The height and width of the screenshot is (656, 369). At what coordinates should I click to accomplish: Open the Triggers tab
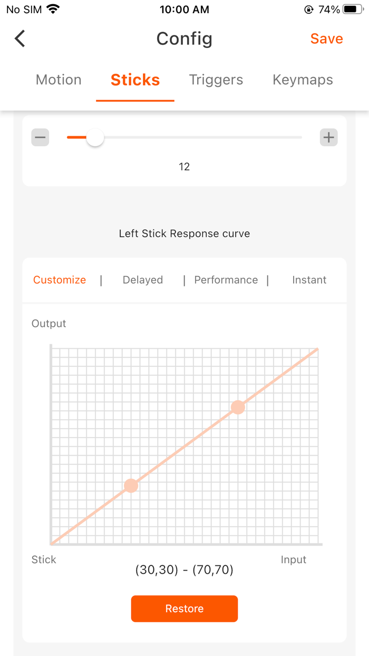(x=216, y=80)
